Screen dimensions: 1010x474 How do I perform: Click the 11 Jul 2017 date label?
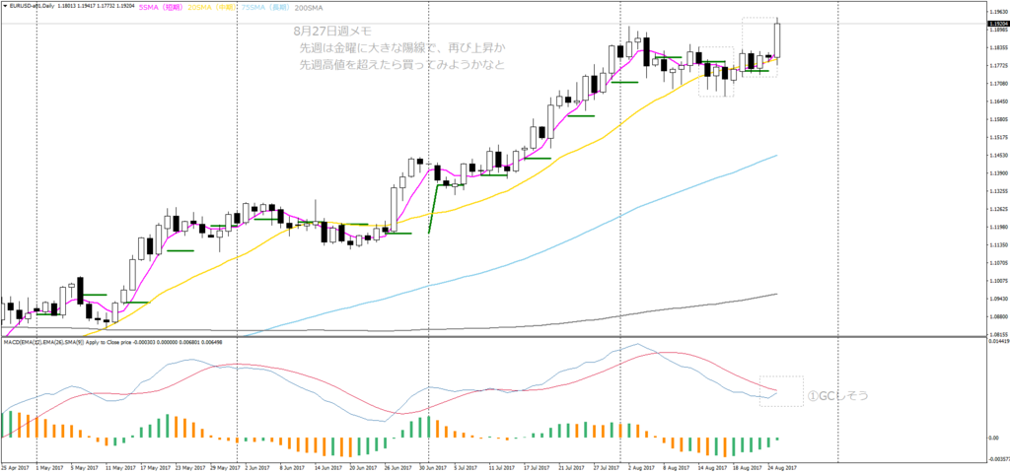tap(500, 468)
